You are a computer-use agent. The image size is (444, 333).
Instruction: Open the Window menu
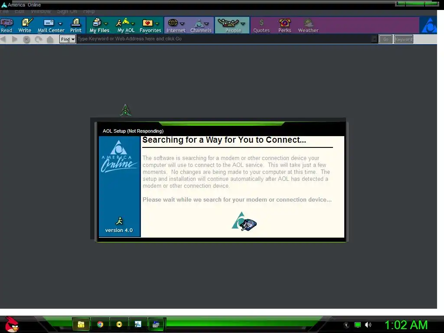pyautogui.click(x=41, y=11)
